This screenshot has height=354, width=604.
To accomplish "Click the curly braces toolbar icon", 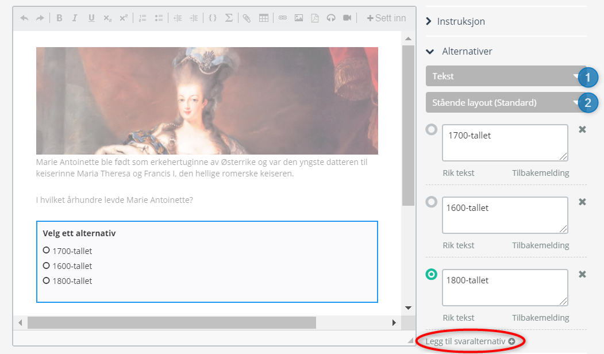I will tap(213, 18).
